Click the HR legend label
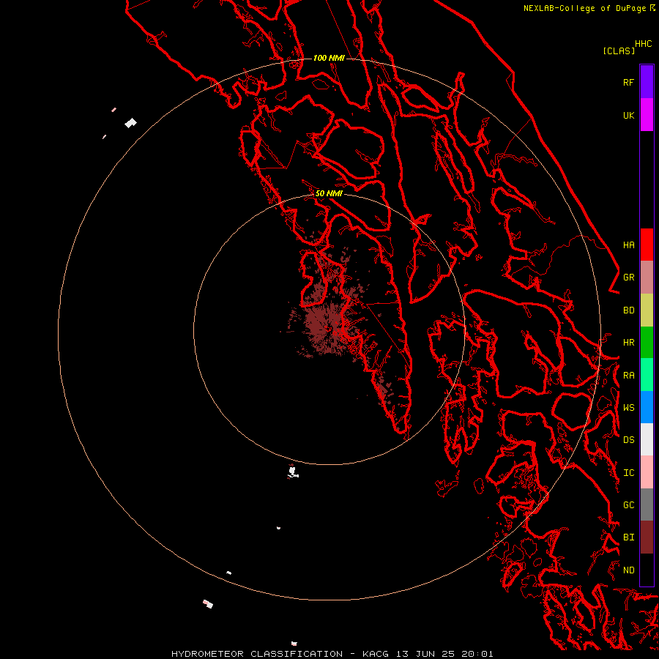Screen dimensions: 659x659 (x=628, y=343)
